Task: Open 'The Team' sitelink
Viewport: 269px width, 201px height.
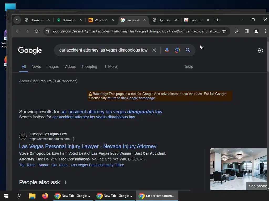Action: pos(27,165)
